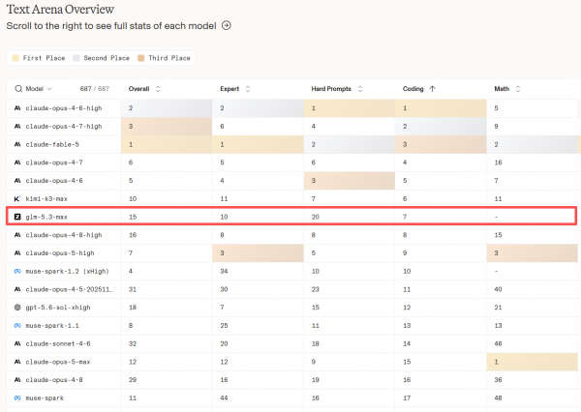The width and height of the screenshot is (581, 412).
Task: Click the Second Place legend swatch
Action: (76, 58)
